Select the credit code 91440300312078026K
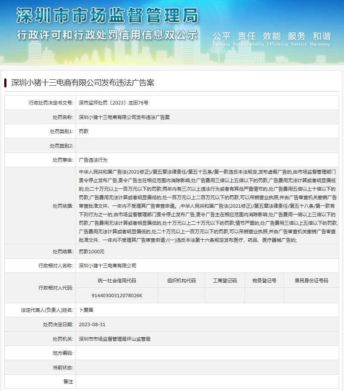 point(117,296)
